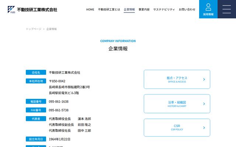
Task: Click 代表取締役社長 title text
Action: (x=60, y=130)
